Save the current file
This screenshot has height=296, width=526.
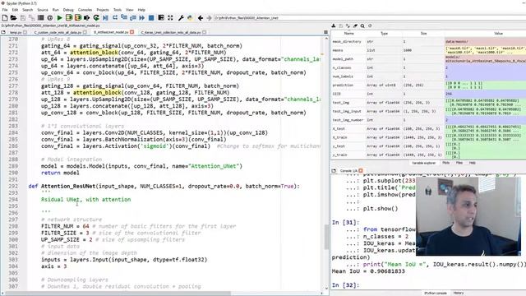point(23,18)
